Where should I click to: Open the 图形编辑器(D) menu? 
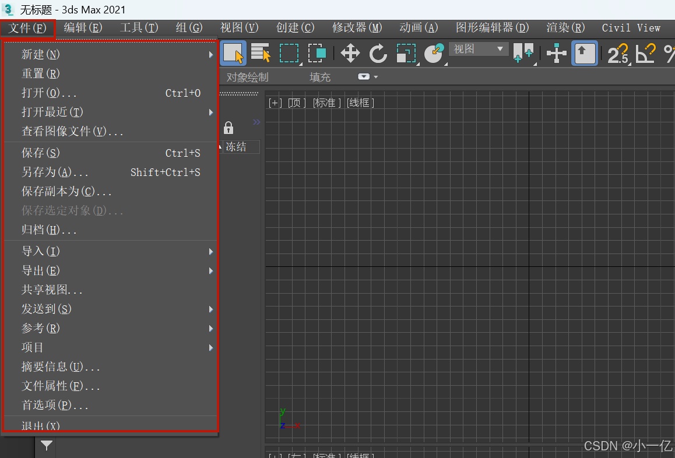pos(492,28)
